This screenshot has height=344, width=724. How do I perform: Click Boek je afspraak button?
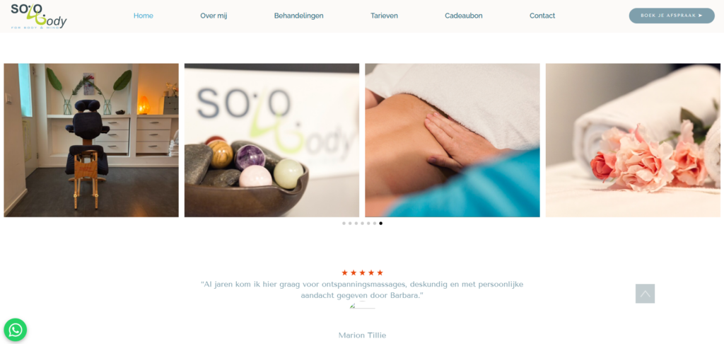click(672, 16)
